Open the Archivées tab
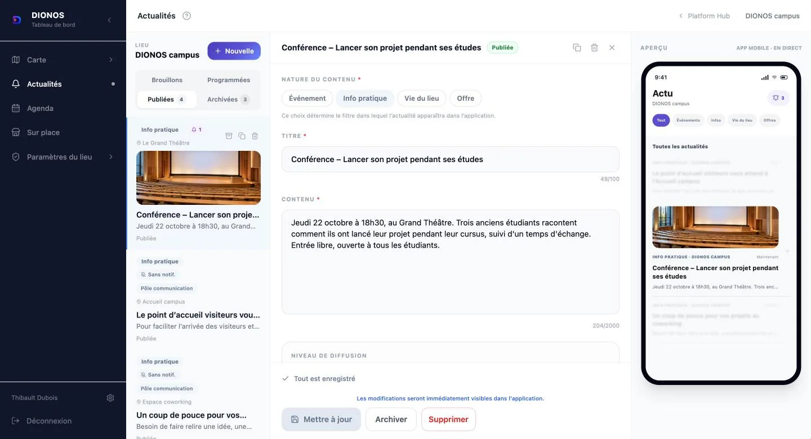The image size is (811, 439). click(x=229, y=100)
